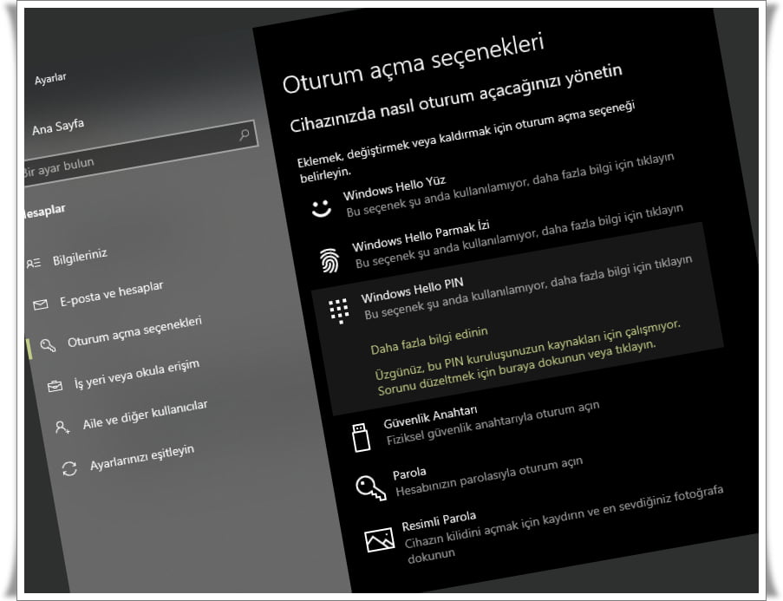Click the E-posta envelope icon
The height and width of the screenshot is (601, 783).
[x=41, y=304]
